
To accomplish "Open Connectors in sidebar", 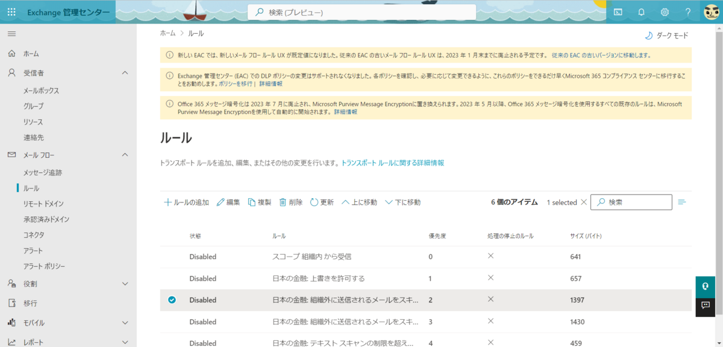I will coord(34,235).
